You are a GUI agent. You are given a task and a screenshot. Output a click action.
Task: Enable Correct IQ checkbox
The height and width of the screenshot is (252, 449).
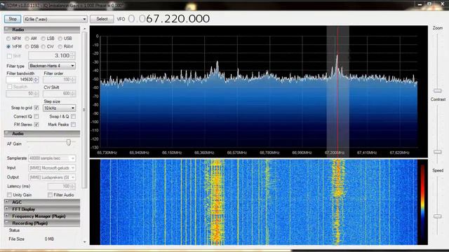coord(36,116)
